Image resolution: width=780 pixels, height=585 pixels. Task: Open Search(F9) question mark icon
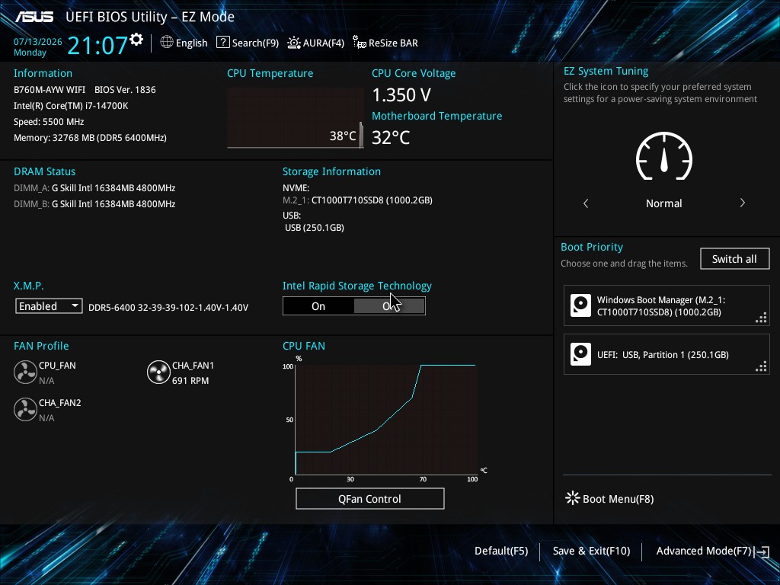click(x=223, y=43)
